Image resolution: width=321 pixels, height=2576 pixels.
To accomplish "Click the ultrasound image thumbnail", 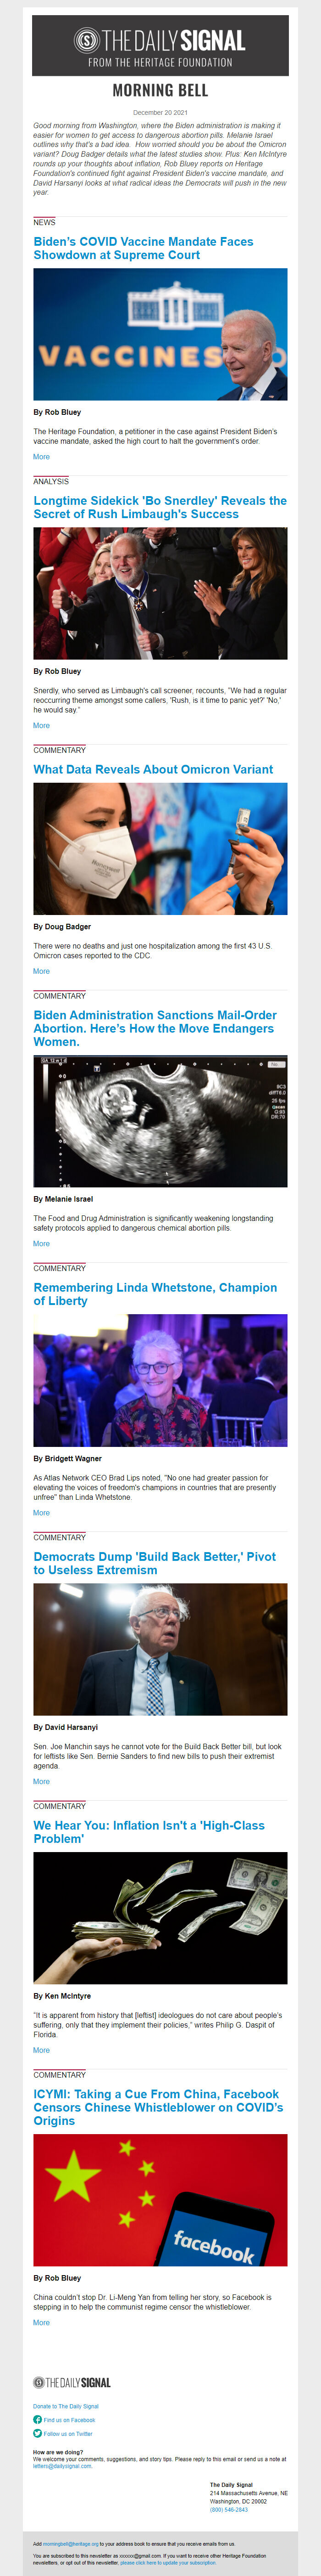I will (160, 1121).
